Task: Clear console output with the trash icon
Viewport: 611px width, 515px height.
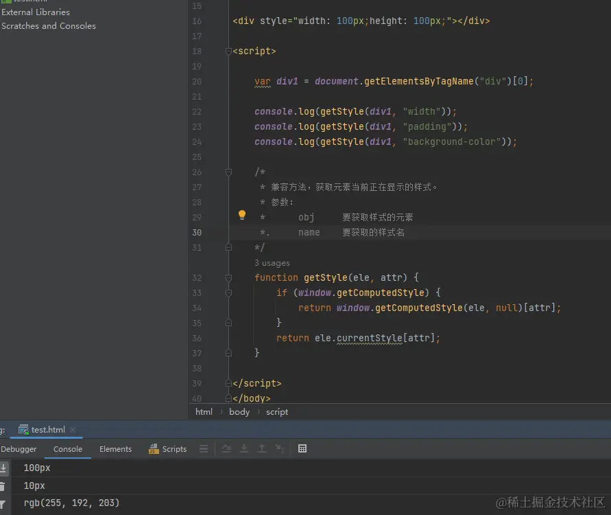Action: click(x=3, y=486)
